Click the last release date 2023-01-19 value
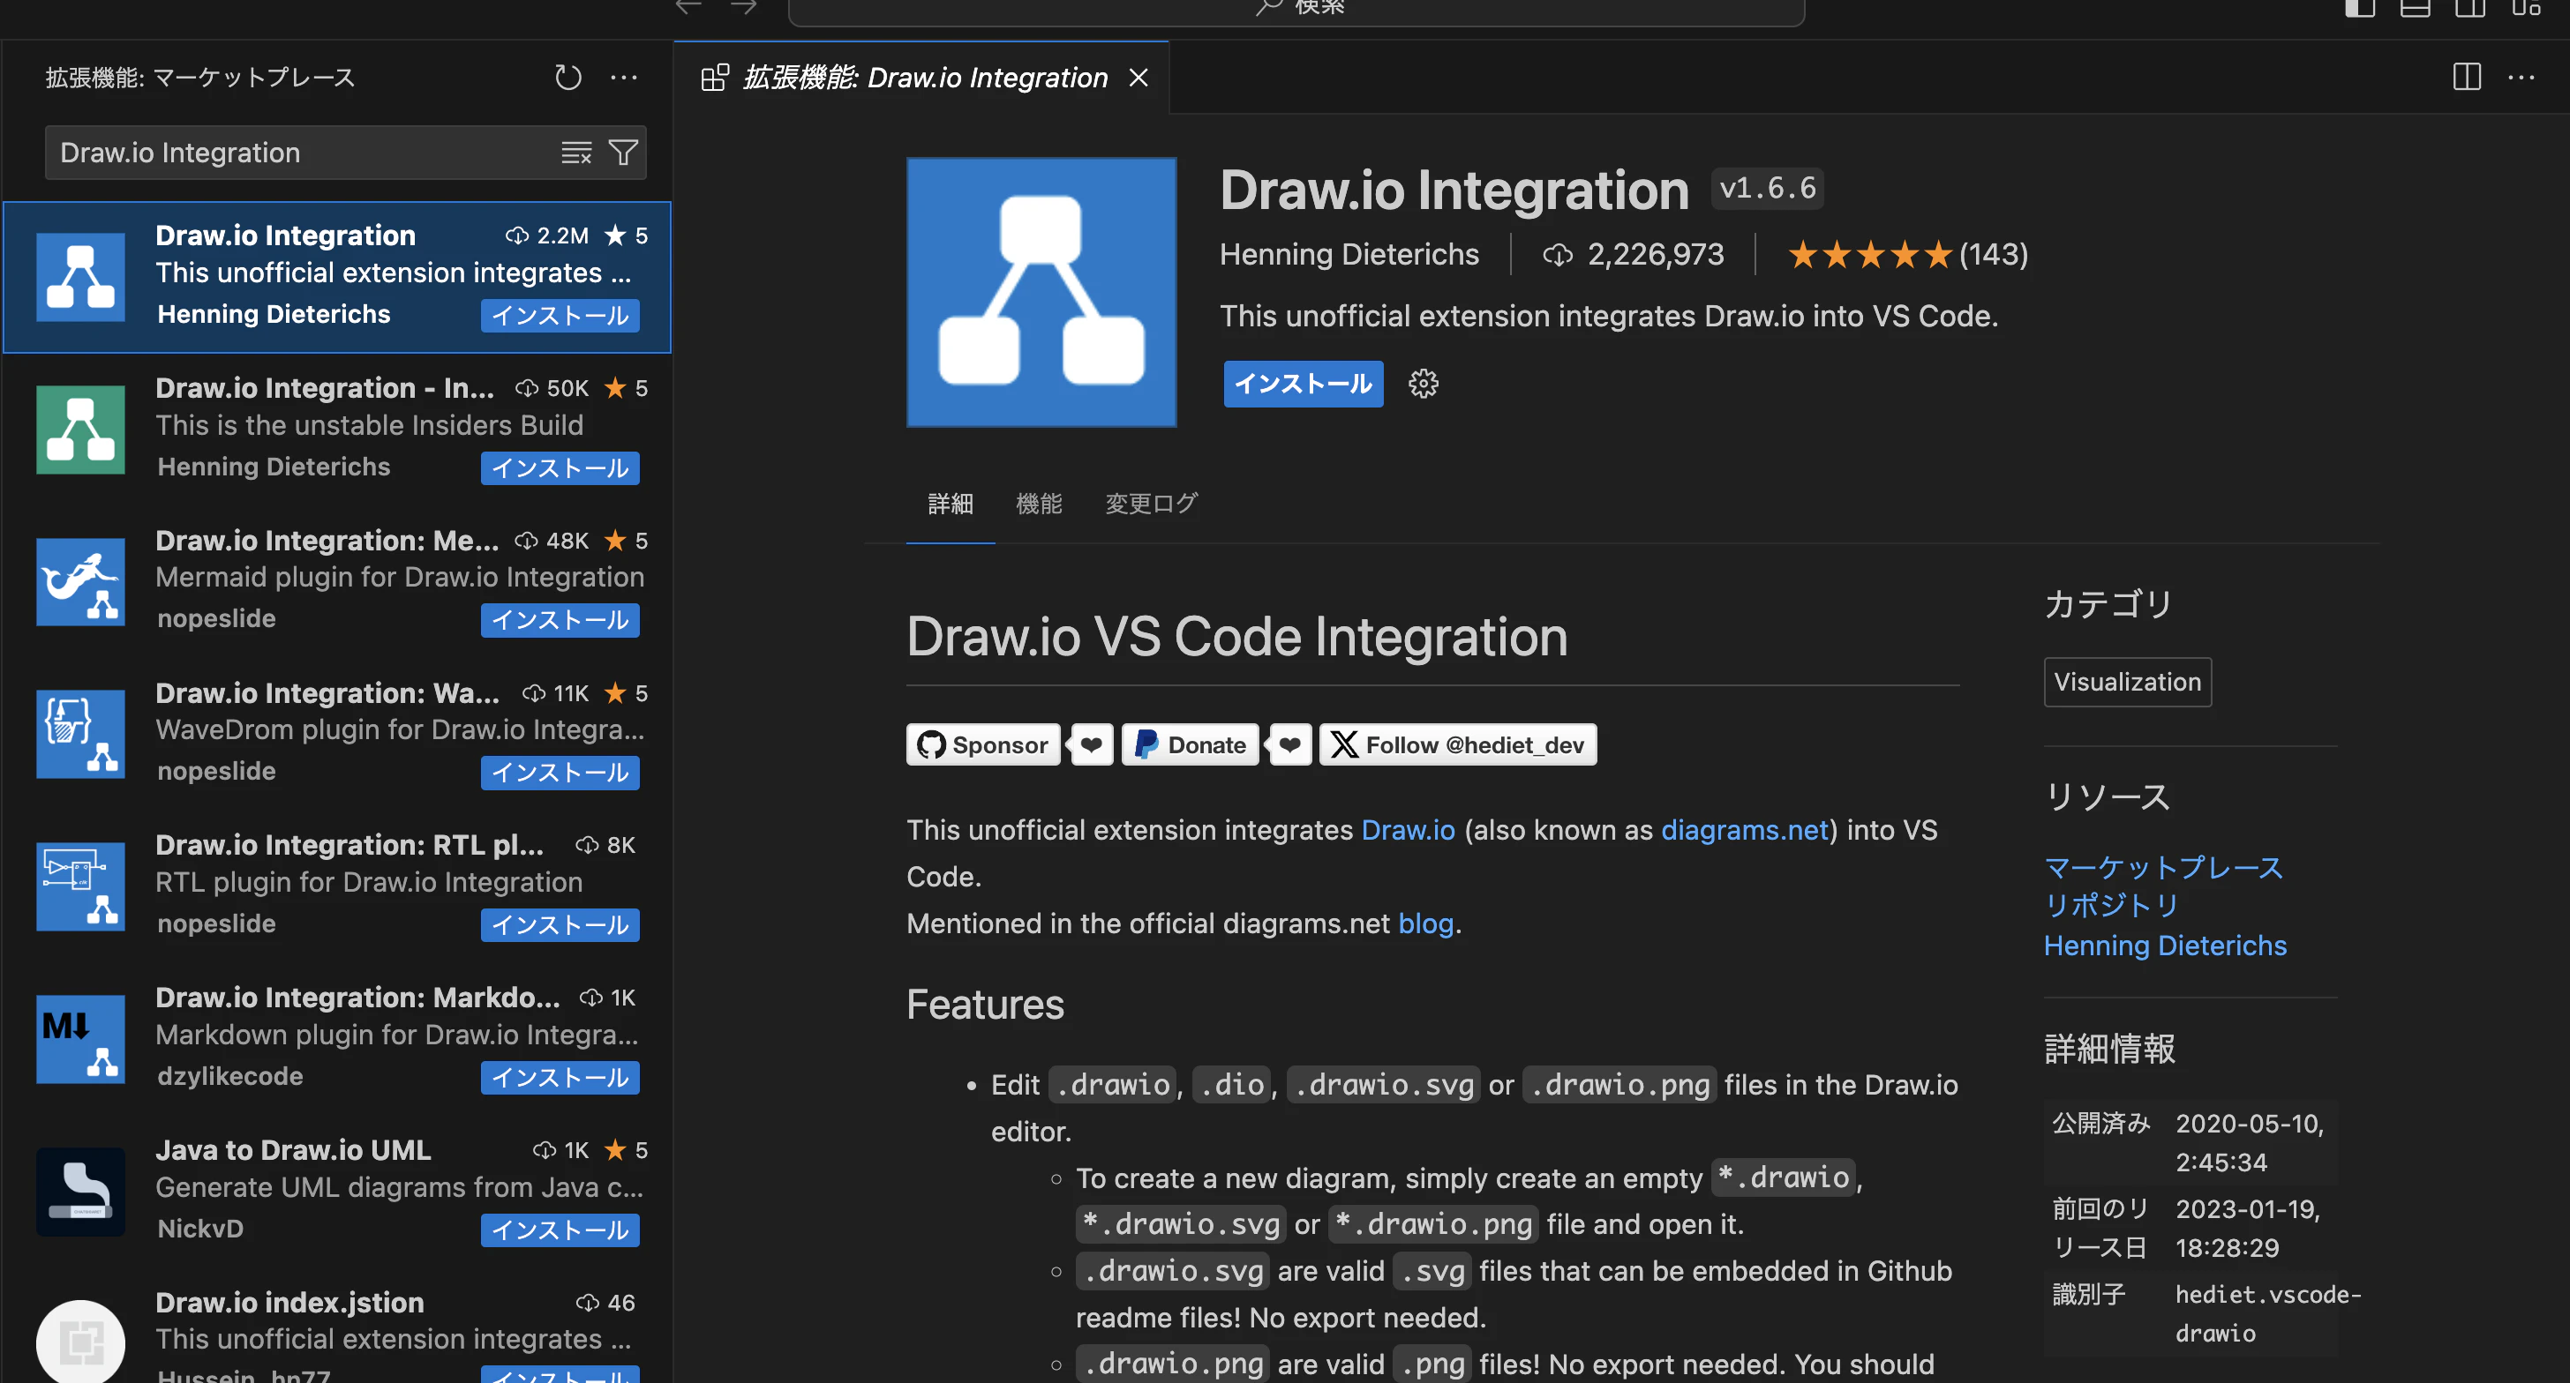 tap(2248, 1229)
